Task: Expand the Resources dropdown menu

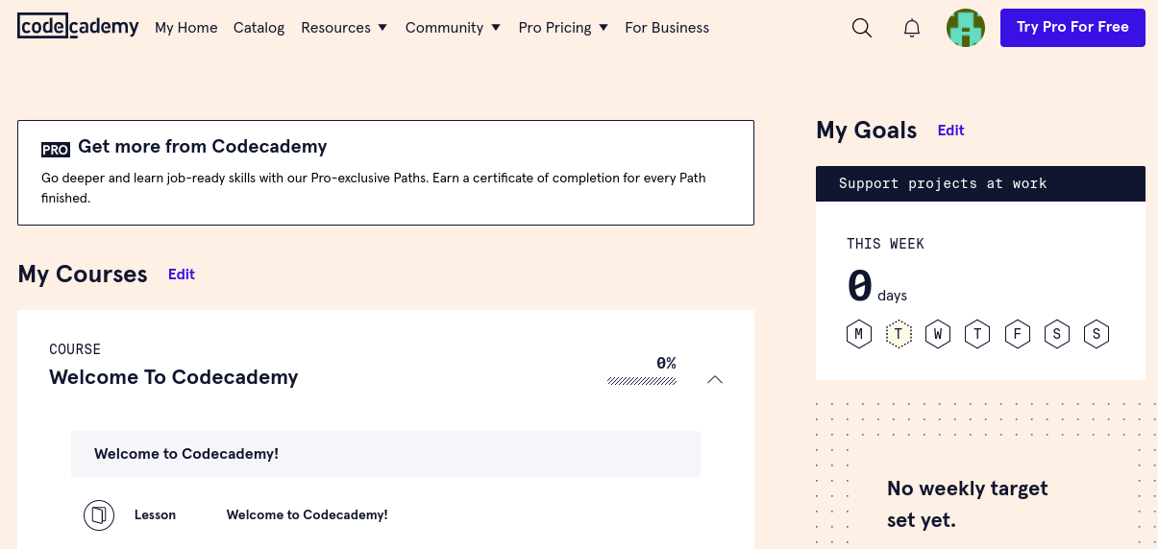Action: pyautogui.click(x=344, y=28)
